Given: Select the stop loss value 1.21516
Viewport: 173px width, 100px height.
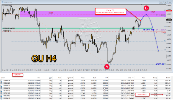Looking at the screenshot, I should 94,86.
